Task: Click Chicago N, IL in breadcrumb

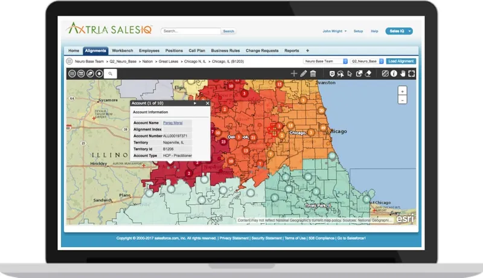Action: (x=195, y=61)
